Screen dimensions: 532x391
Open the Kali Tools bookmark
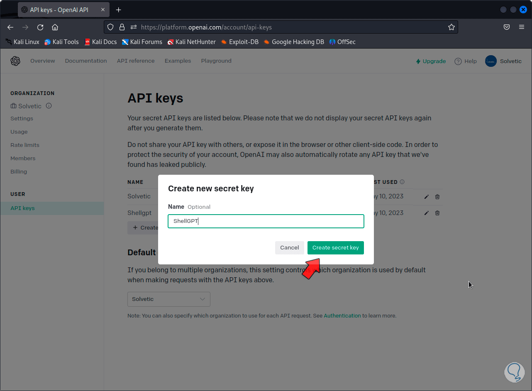tap(61, 42)
